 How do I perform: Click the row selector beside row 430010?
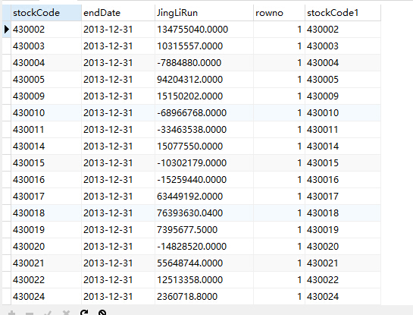click(7, 113)
